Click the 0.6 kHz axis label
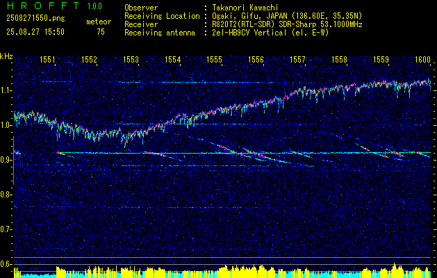Viewport: 437px width, 278px height. [x=5, y=264]
